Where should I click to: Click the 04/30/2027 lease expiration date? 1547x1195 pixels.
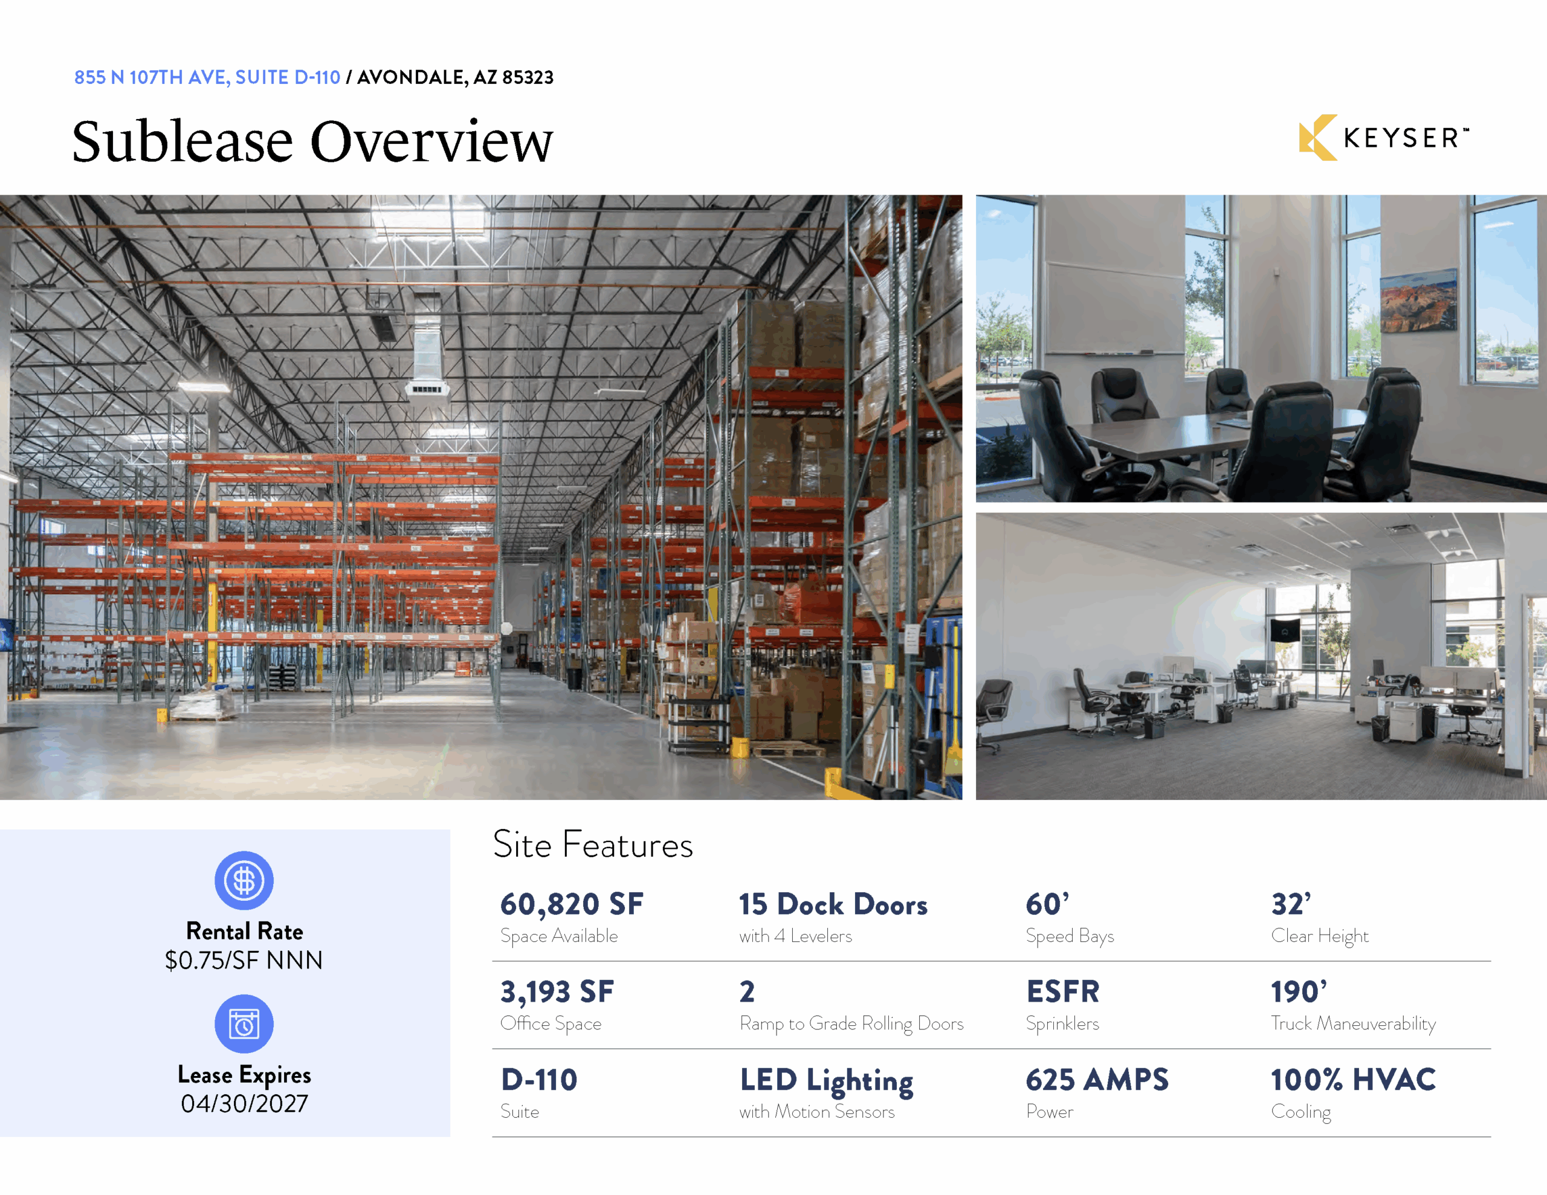click(x=244, y=1104)
